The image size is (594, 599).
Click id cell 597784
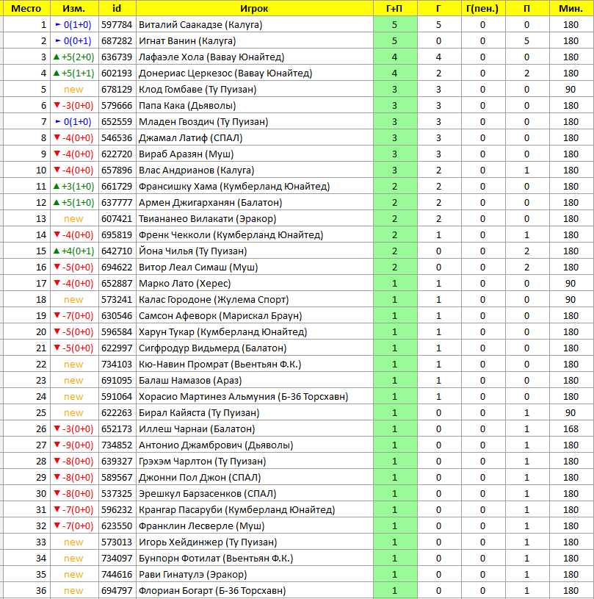tap(117, 25)
